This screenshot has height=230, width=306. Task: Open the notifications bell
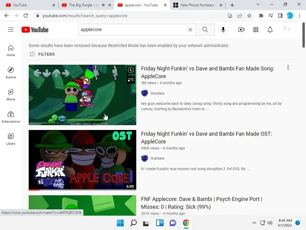click(x=270, y=30)
